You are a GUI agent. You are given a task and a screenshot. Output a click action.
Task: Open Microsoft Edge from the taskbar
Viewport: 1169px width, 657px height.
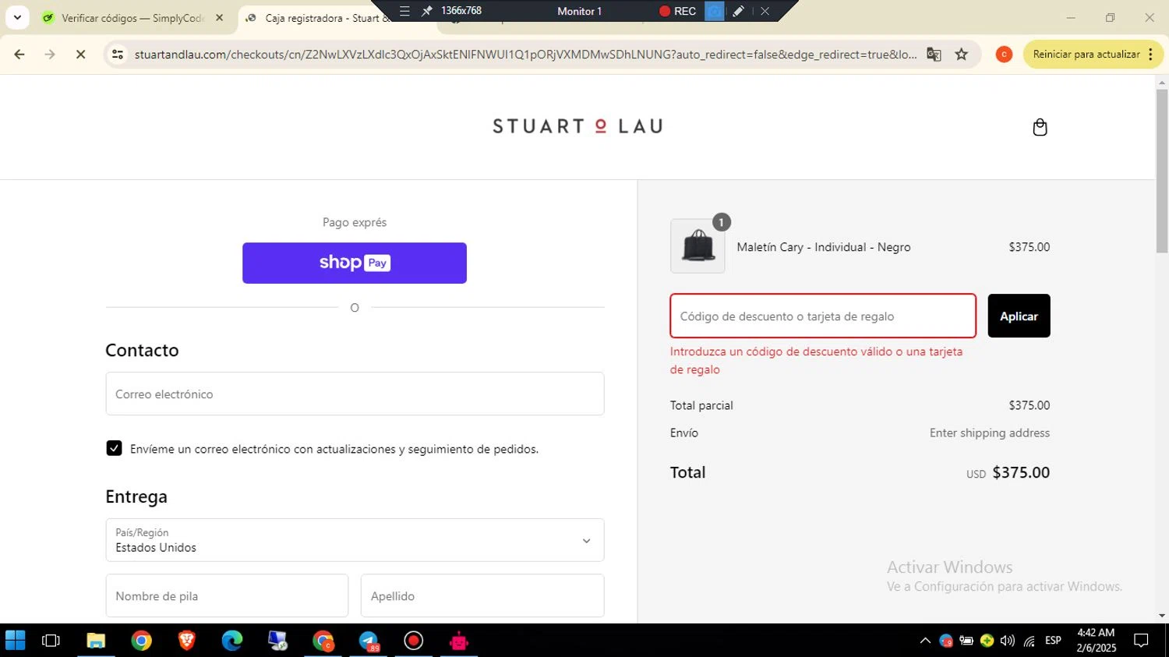(x=231, y=641)
